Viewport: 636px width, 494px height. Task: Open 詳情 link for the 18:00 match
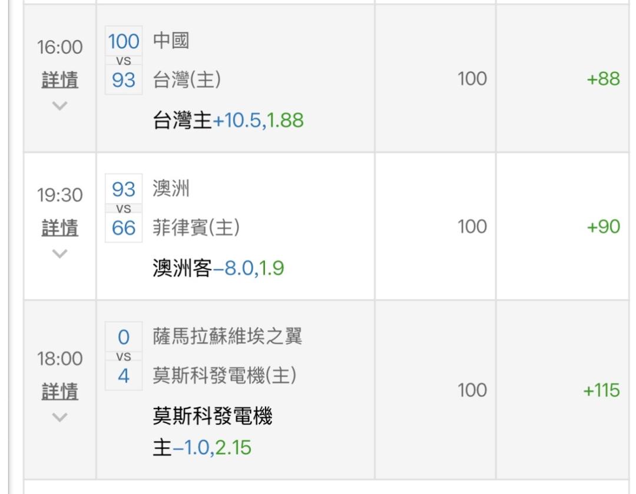click(59, 391)
